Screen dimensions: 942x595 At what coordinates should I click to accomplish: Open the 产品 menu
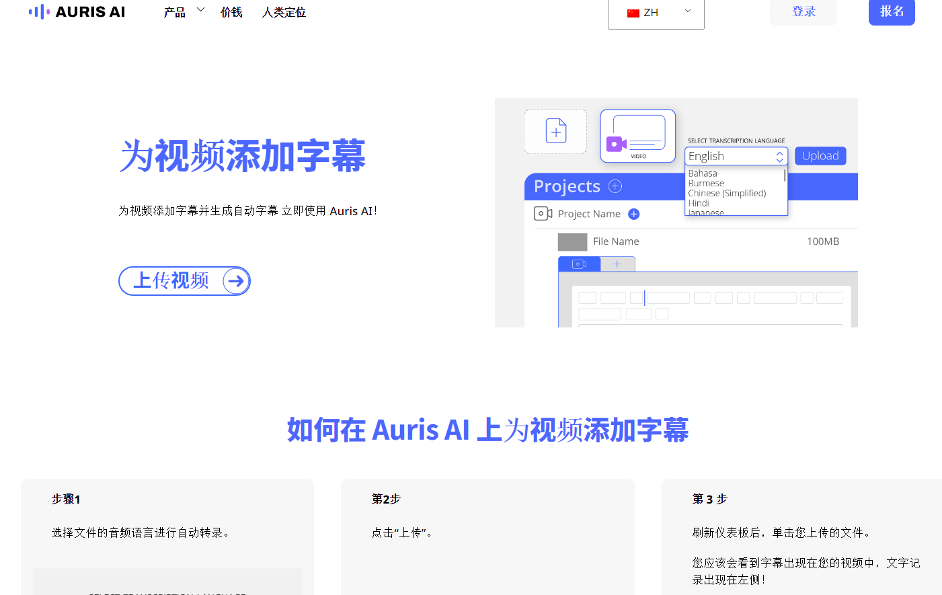175,12
